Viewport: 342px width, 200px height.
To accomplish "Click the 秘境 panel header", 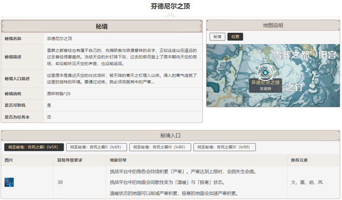I will (x=102, y=26).
